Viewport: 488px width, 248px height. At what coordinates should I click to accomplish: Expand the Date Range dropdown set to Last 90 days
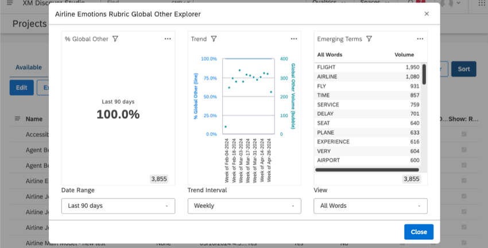tap(118, 206)
